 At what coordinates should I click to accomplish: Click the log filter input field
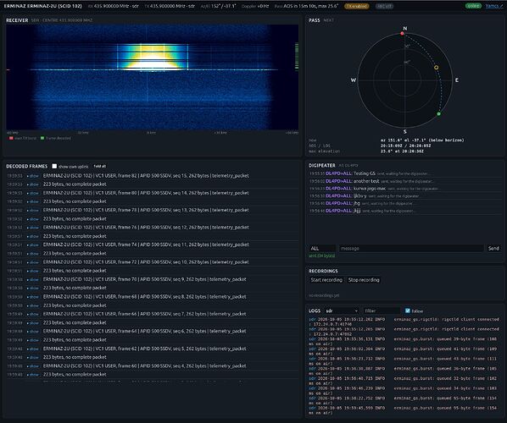(382, 310)
